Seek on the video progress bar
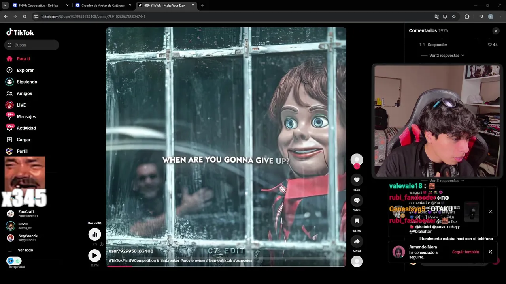Viewport: 506px width, 284px height. 226,266
